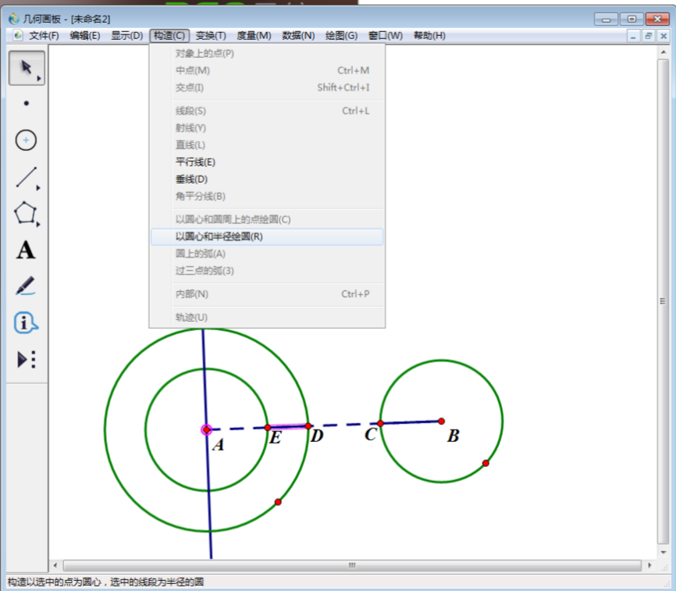Image resolution: width=676 pixels, height=591 pixels.
Task: Click the 内部(N) menu entry
Action: [267, 294]
